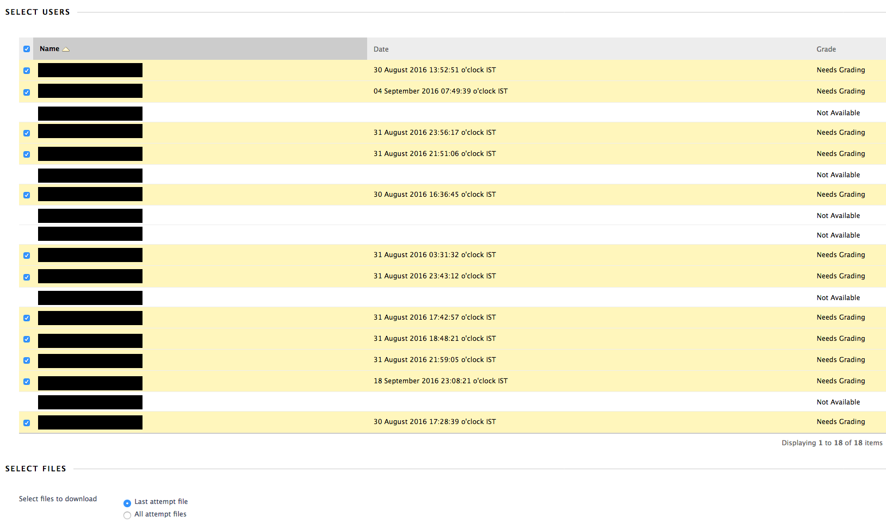Choose the All attempt files radio button
Image resolution: width=886 pixels, height=523 pixels.
[127, 515]
